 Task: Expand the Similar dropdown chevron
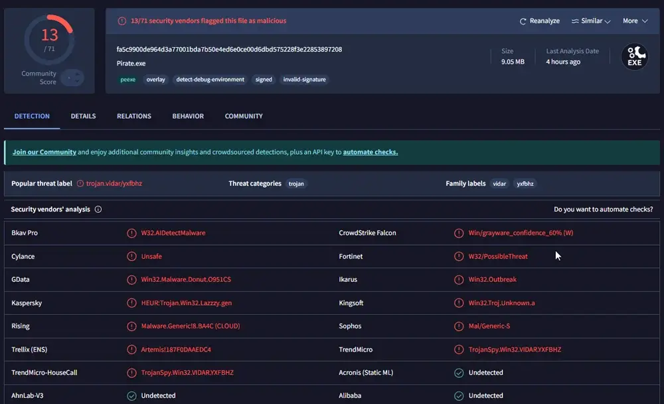(608, 22)
